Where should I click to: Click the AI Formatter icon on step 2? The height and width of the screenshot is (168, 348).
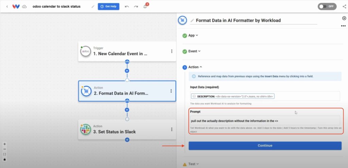86,91
